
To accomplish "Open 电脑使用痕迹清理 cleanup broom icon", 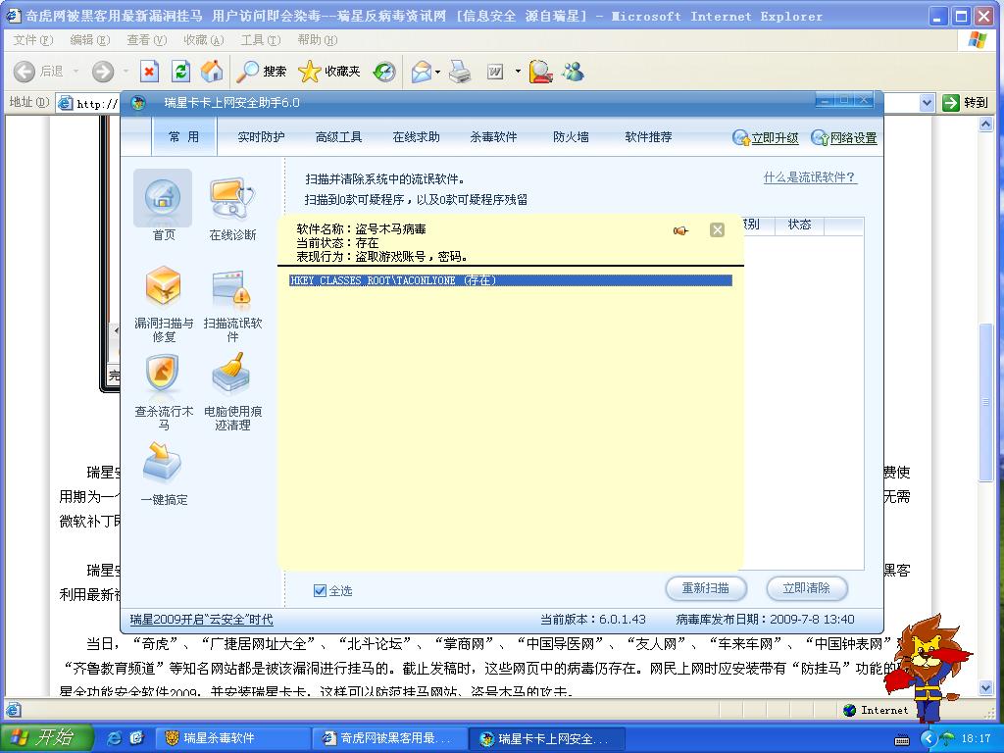I will pyautogui.click(x=232, y=392).
